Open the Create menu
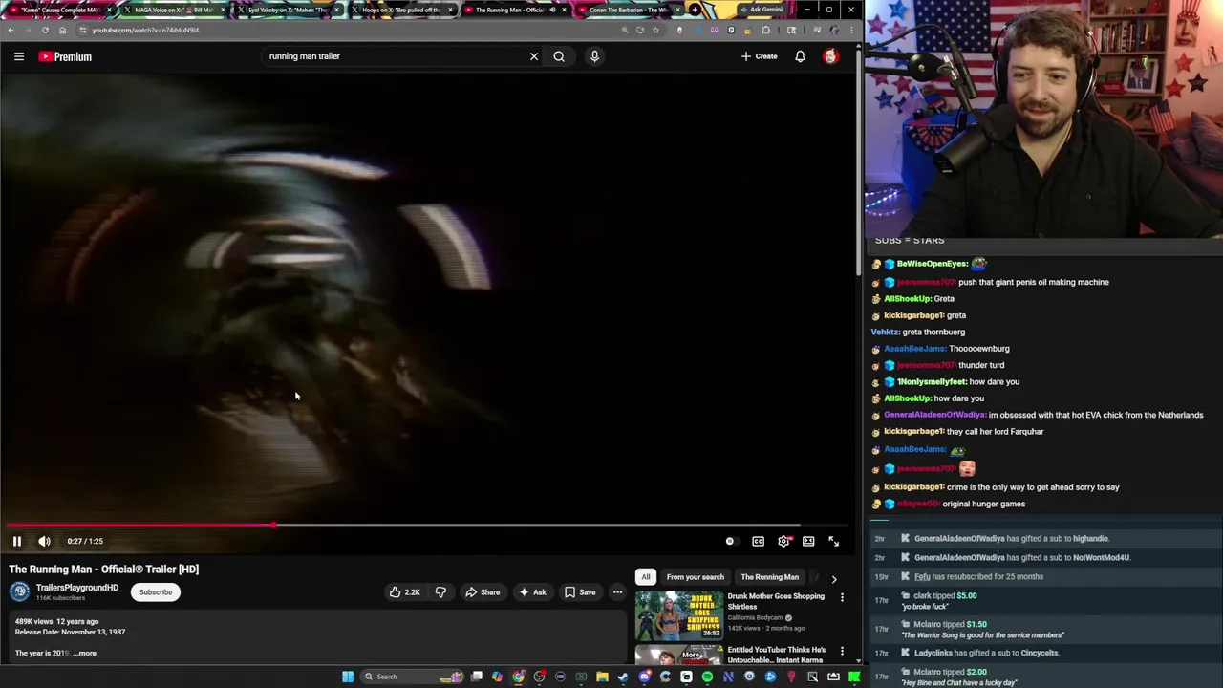Viewport: 1223px width, 688px height. (x=759, y=56)
